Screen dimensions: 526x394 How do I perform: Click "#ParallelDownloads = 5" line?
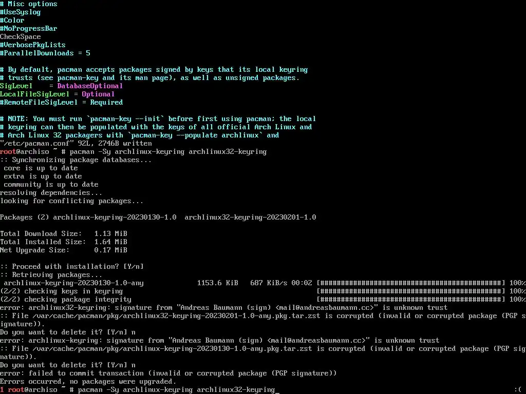tap(45, 53)
